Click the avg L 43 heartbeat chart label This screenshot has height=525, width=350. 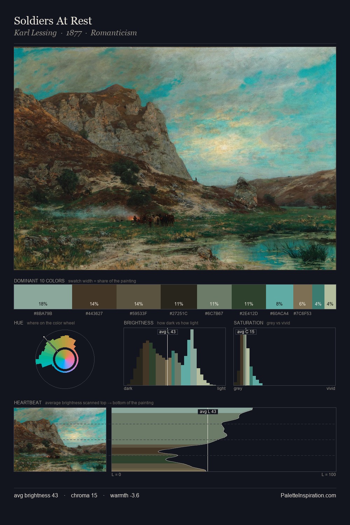[208, 412]
